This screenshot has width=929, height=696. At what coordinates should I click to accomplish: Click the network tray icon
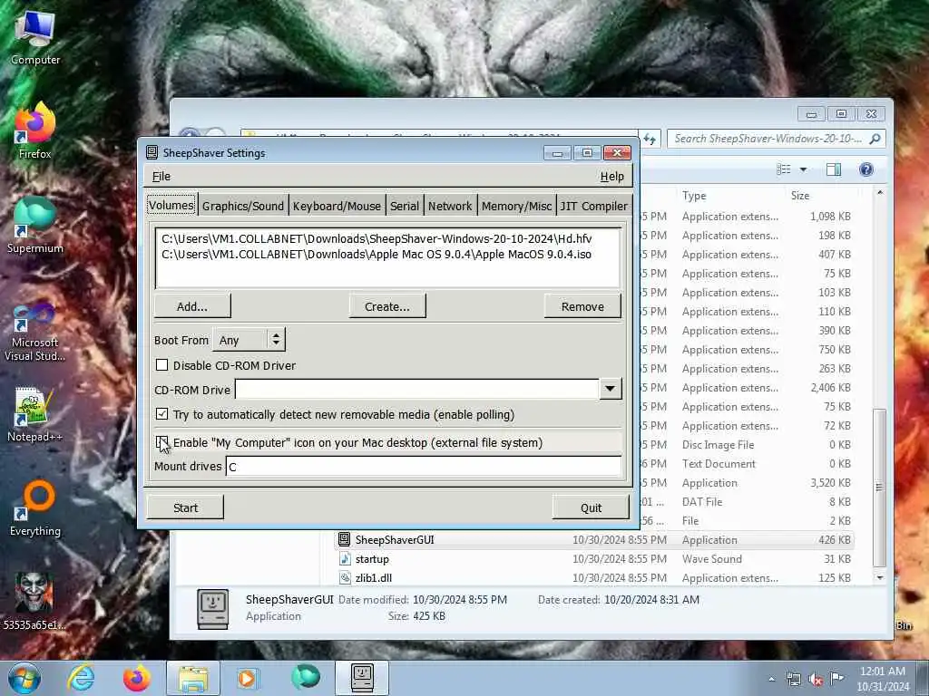point(793,680)
